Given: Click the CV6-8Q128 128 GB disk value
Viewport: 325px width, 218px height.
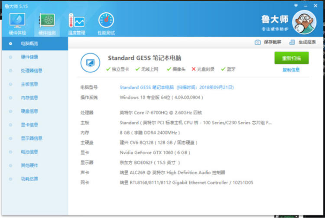Looking at the screenshot, I should [x=158, y=143].
